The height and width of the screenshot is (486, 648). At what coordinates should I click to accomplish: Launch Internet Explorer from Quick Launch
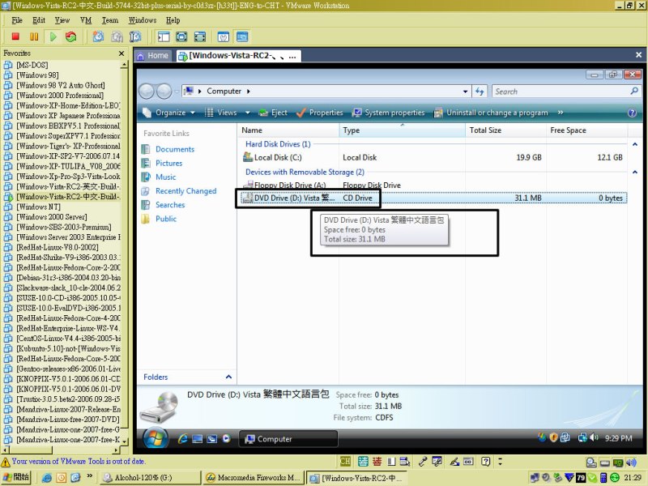[x=182, y=439]
